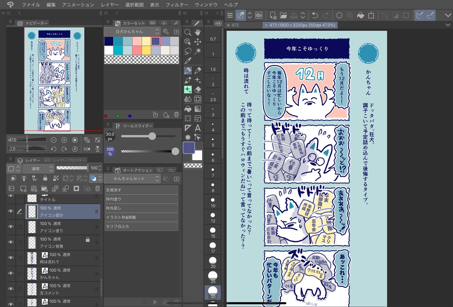The height and width of the screenshot is (307, 453).
Task: Select the fill bucket tool
Action: click(188, 109)
